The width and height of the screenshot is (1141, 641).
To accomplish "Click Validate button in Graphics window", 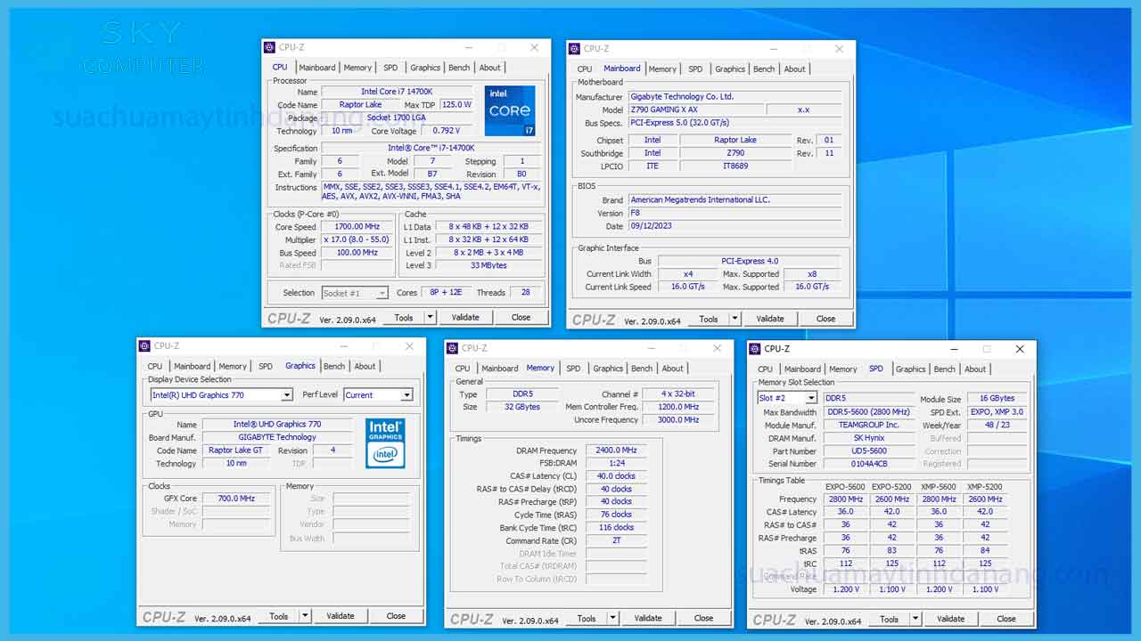I will tap(341, 616).
